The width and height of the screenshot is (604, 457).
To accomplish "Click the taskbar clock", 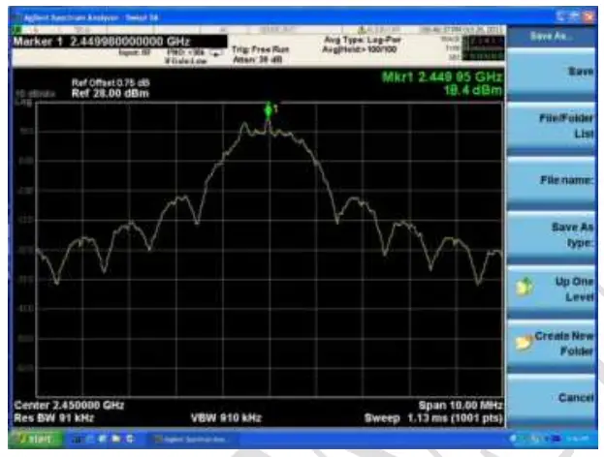I will pyautogui.click(x=579, y=439).
